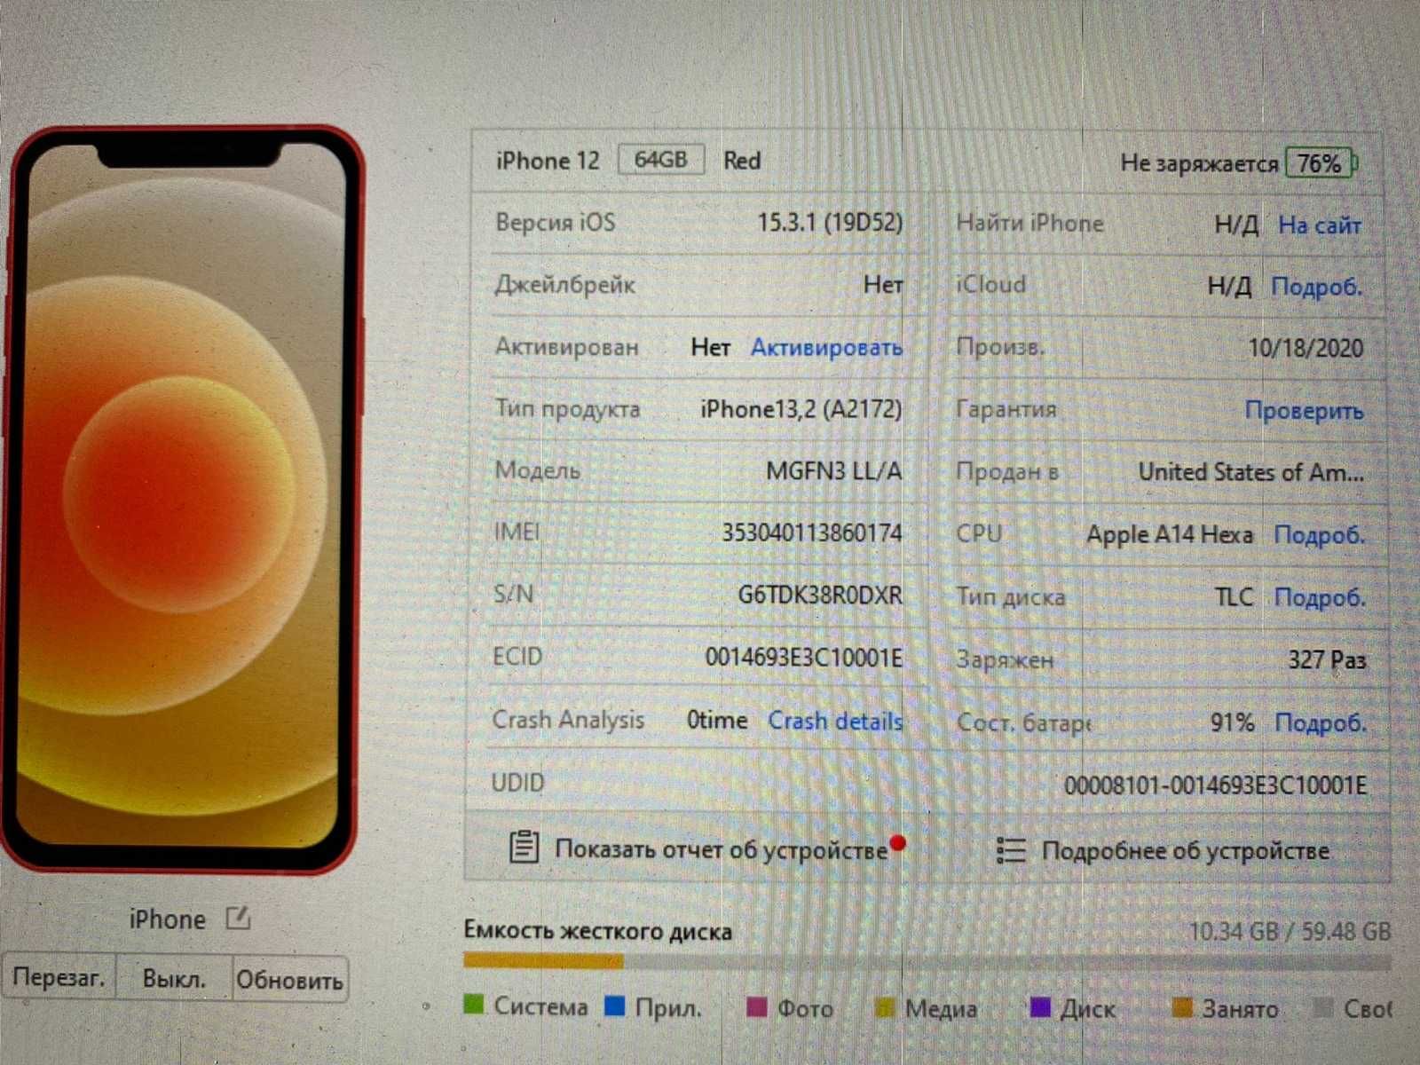
Task: Click the model value MGFN3 LL/A
Action: pos(834,470)
